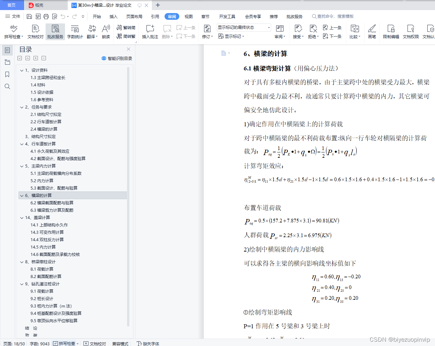
Task: Open the 文件 menu
Action: coord(13,16)
